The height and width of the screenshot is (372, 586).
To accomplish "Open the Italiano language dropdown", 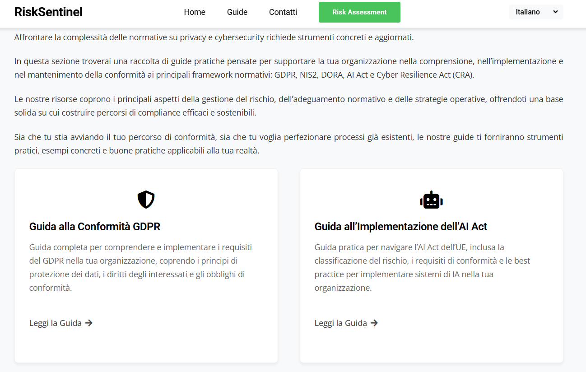I will pos(528,12).
